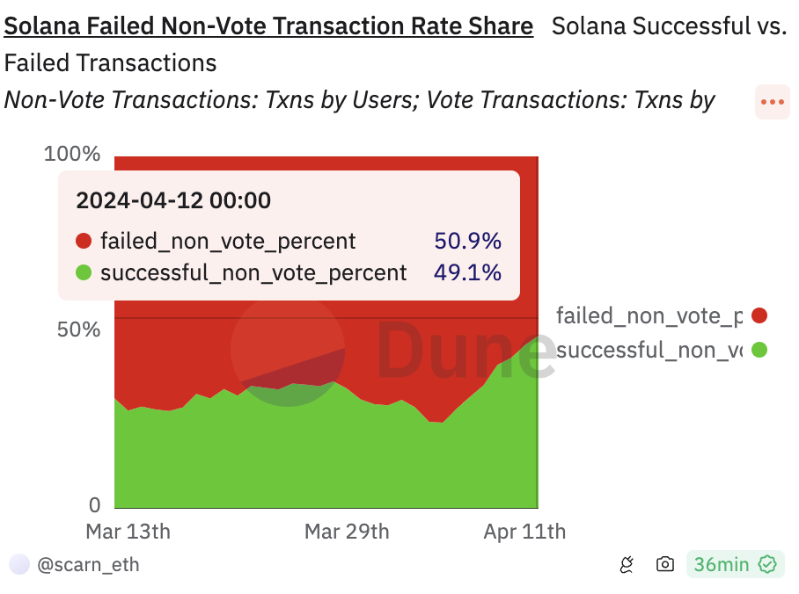Click the scarn_eth avatar circle

pos(19,564)
